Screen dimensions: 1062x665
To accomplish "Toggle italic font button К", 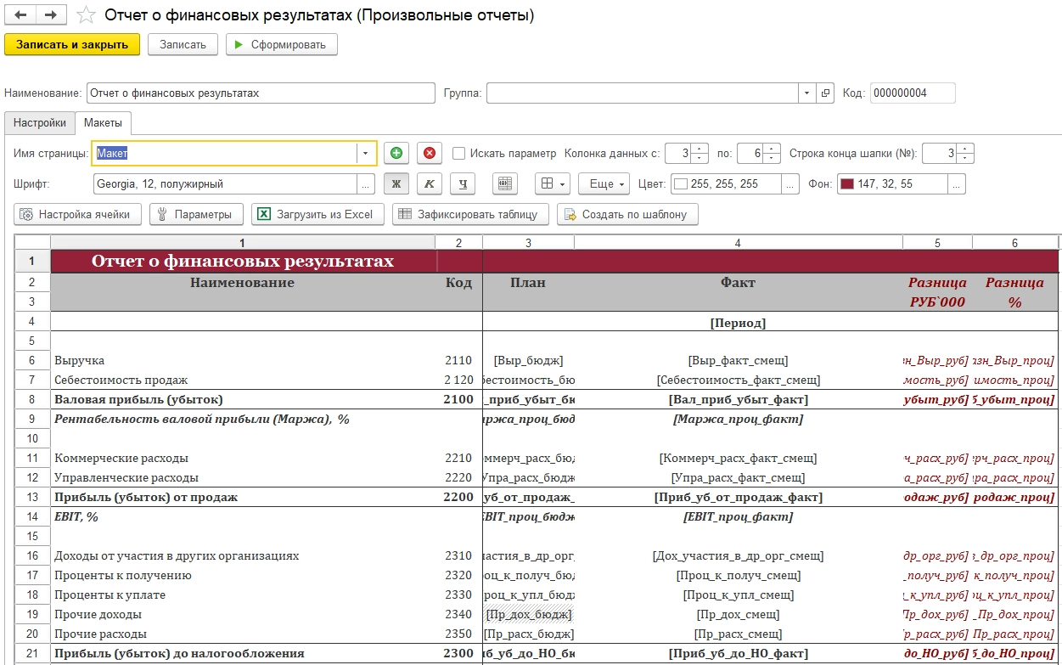I will point(430,183).
